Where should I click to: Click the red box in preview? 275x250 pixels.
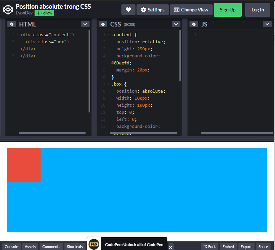[x=24, y=165]
